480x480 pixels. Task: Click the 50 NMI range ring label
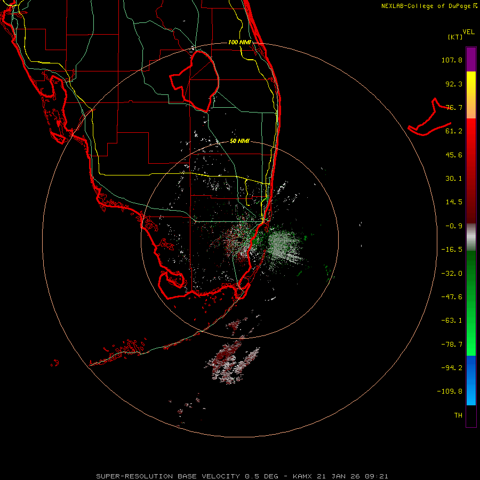point(239,141)
